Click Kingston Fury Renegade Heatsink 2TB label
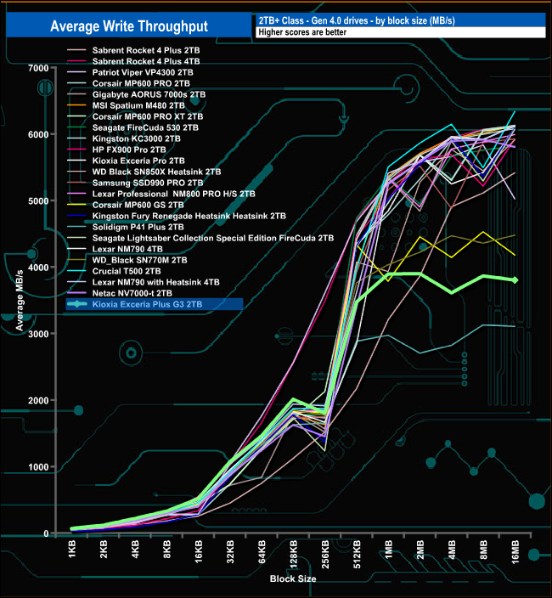Viewport: 552px width, 598px height. (x=189, y=217)
